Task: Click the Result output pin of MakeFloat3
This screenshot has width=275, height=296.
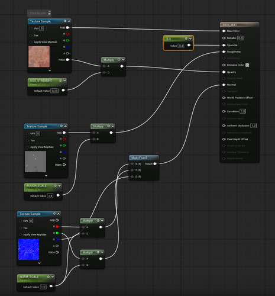Action: [x=155, y=164]
